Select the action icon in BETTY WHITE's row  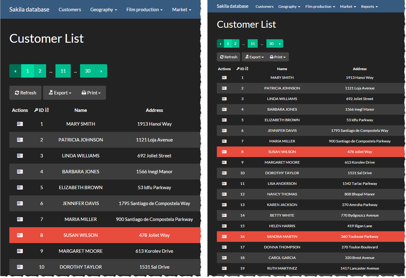[224, 215]
